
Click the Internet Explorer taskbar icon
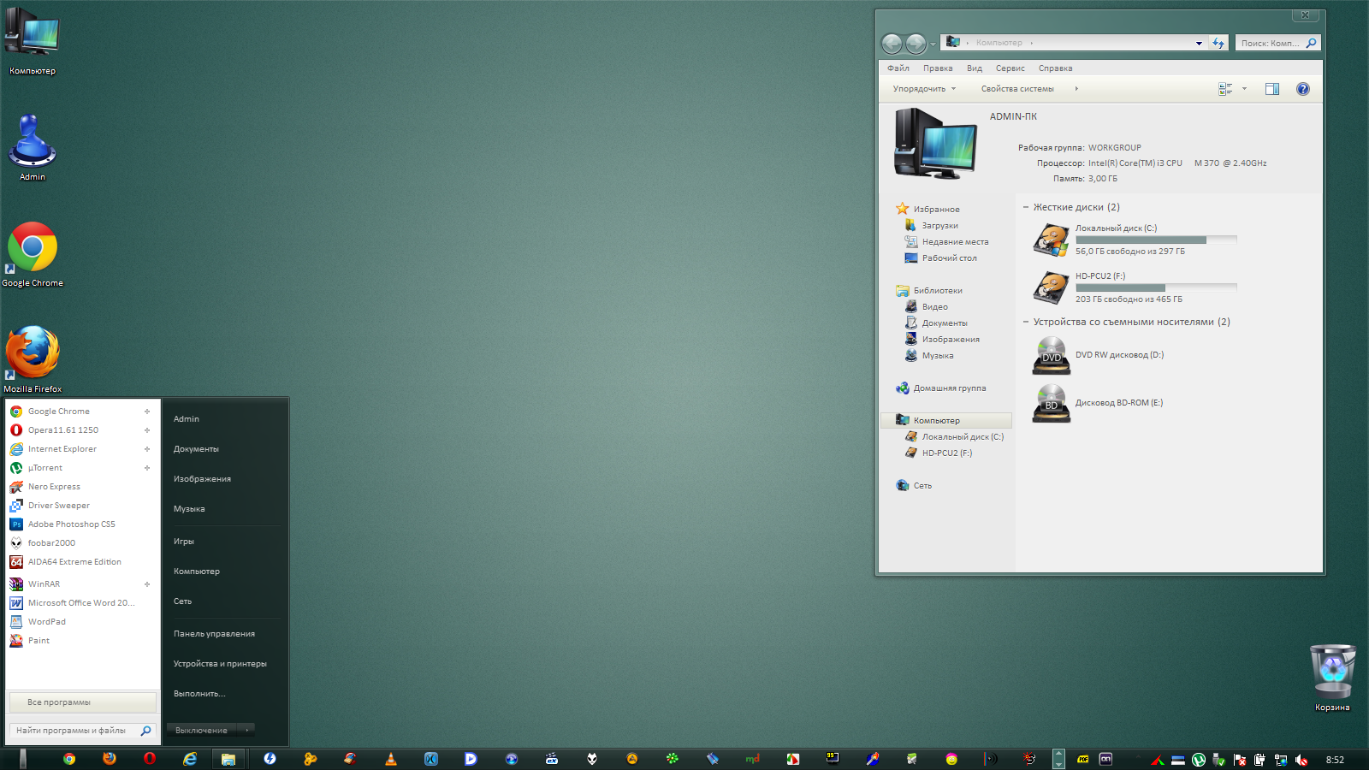(x=190, y=759)
